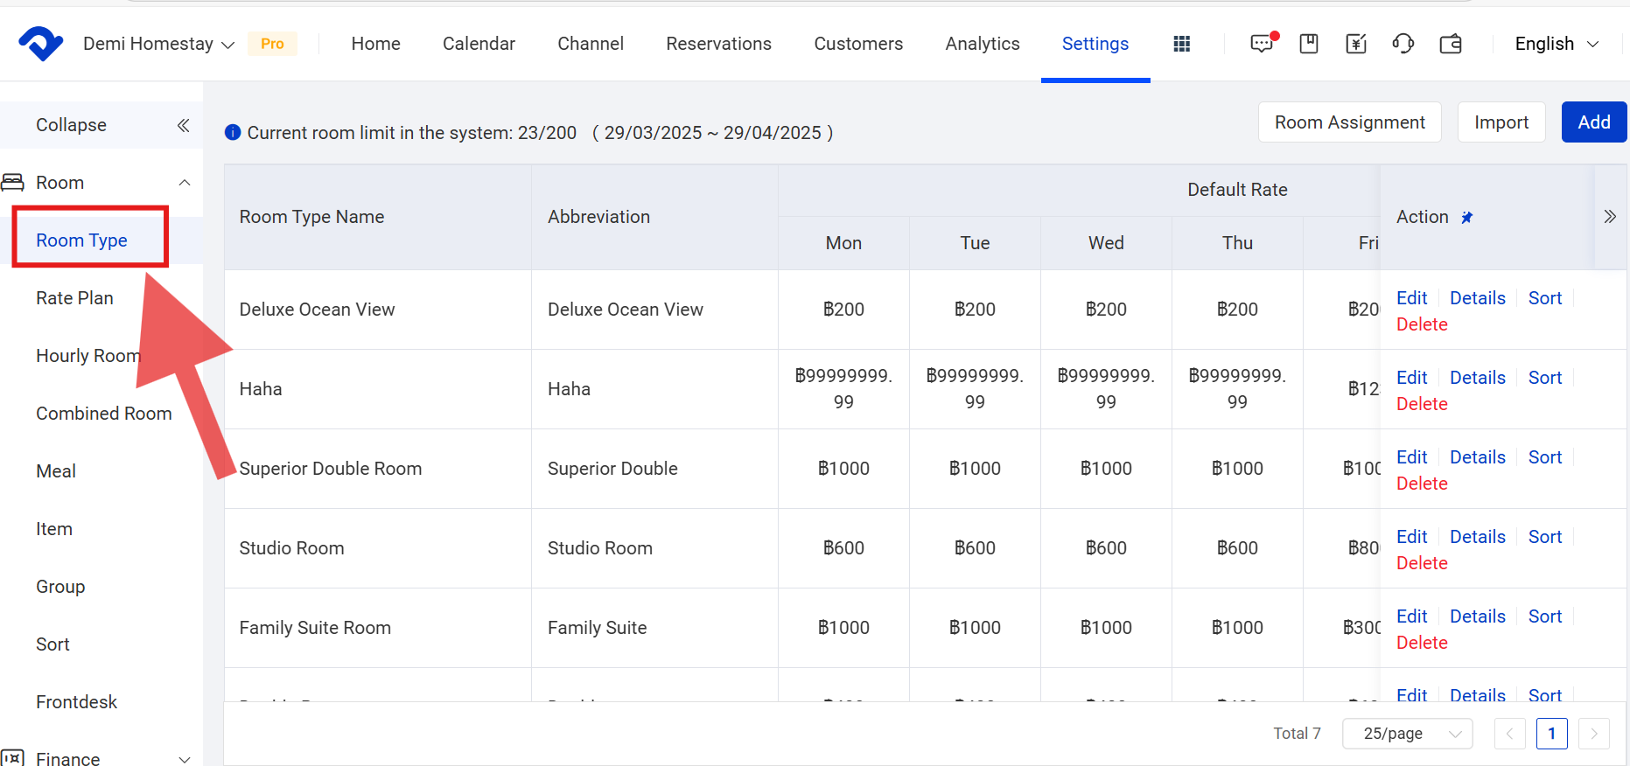Click the blue Add button
Image resolution: width=1630 pixels, height=766 pixels.
1593,122
